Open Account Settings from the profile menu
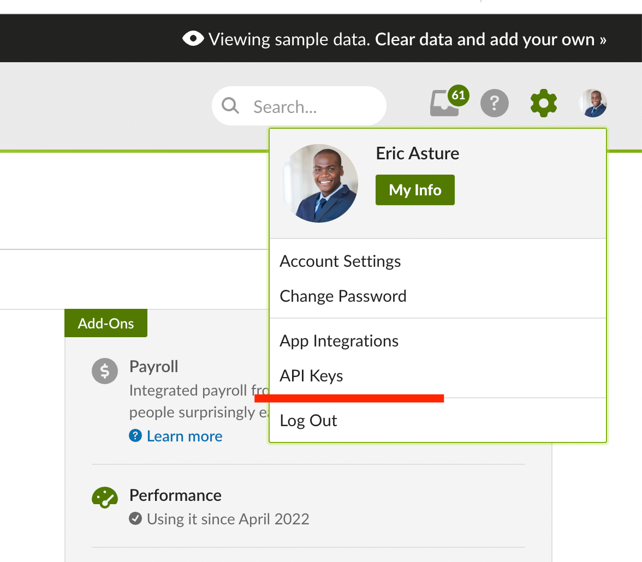 coord(340,261)
